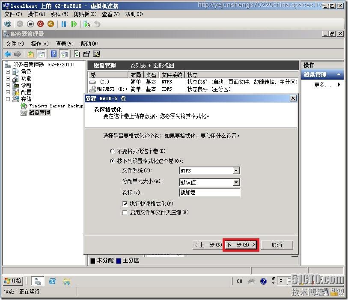Open Windows Explorer folder taskbar icon

67,281
